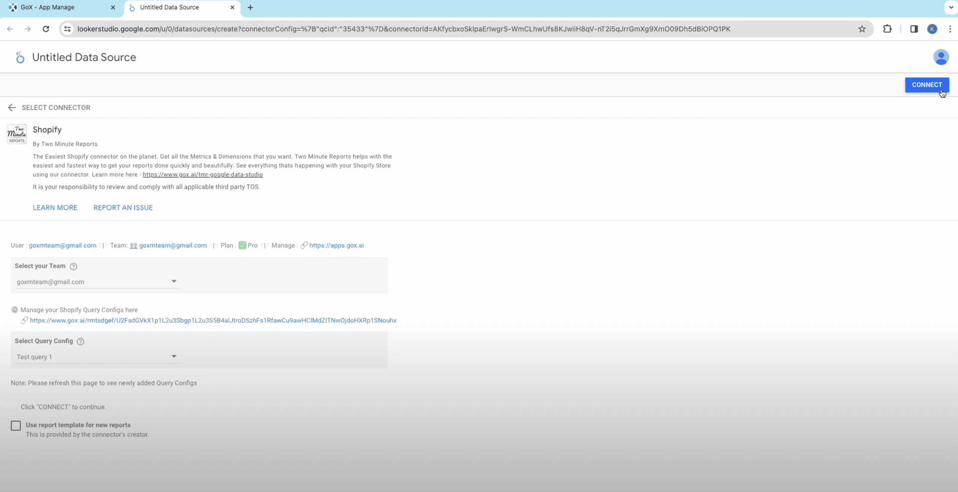The image size is (958, 492).
Task: Toggle the browser side panel icon
Action: pyautogui.click(x=914, y=29)
